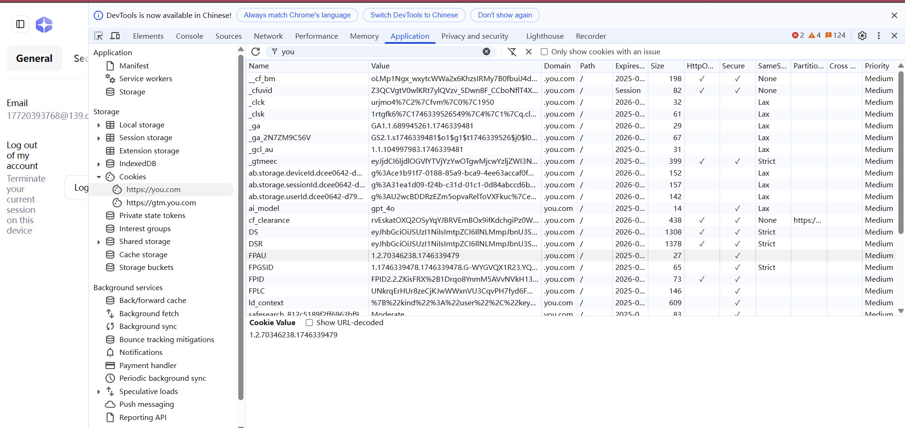Toggle the sidebar panel icon
The image size is (905, 428).
[x=20, y=24]
